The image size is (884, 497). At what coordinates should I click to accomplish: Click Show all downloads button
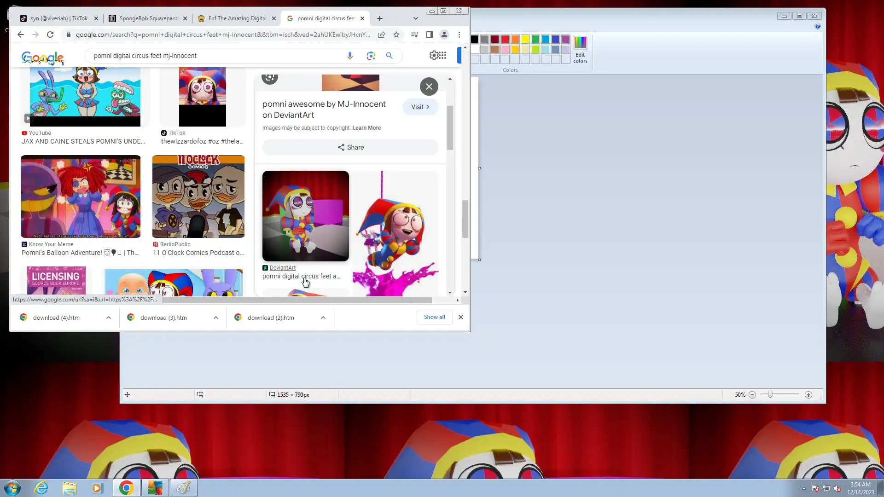tap(434, 317)
